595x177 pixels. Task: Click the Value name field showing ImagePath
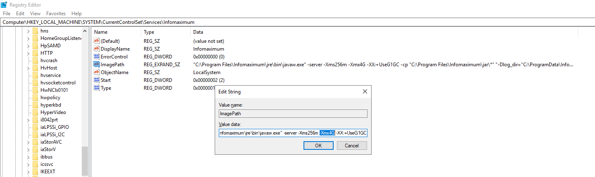(x=293, y=114)
